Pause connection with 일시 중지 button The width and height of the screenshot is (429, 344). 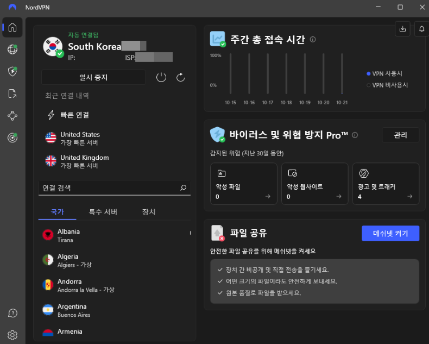pyautogui.click(x=93, y=77)
